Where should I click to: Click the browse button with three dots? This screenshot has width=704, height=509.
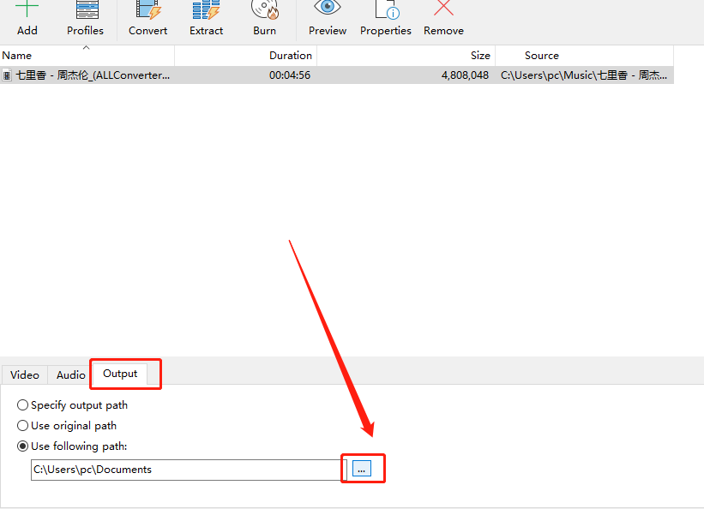coord(361,469)
